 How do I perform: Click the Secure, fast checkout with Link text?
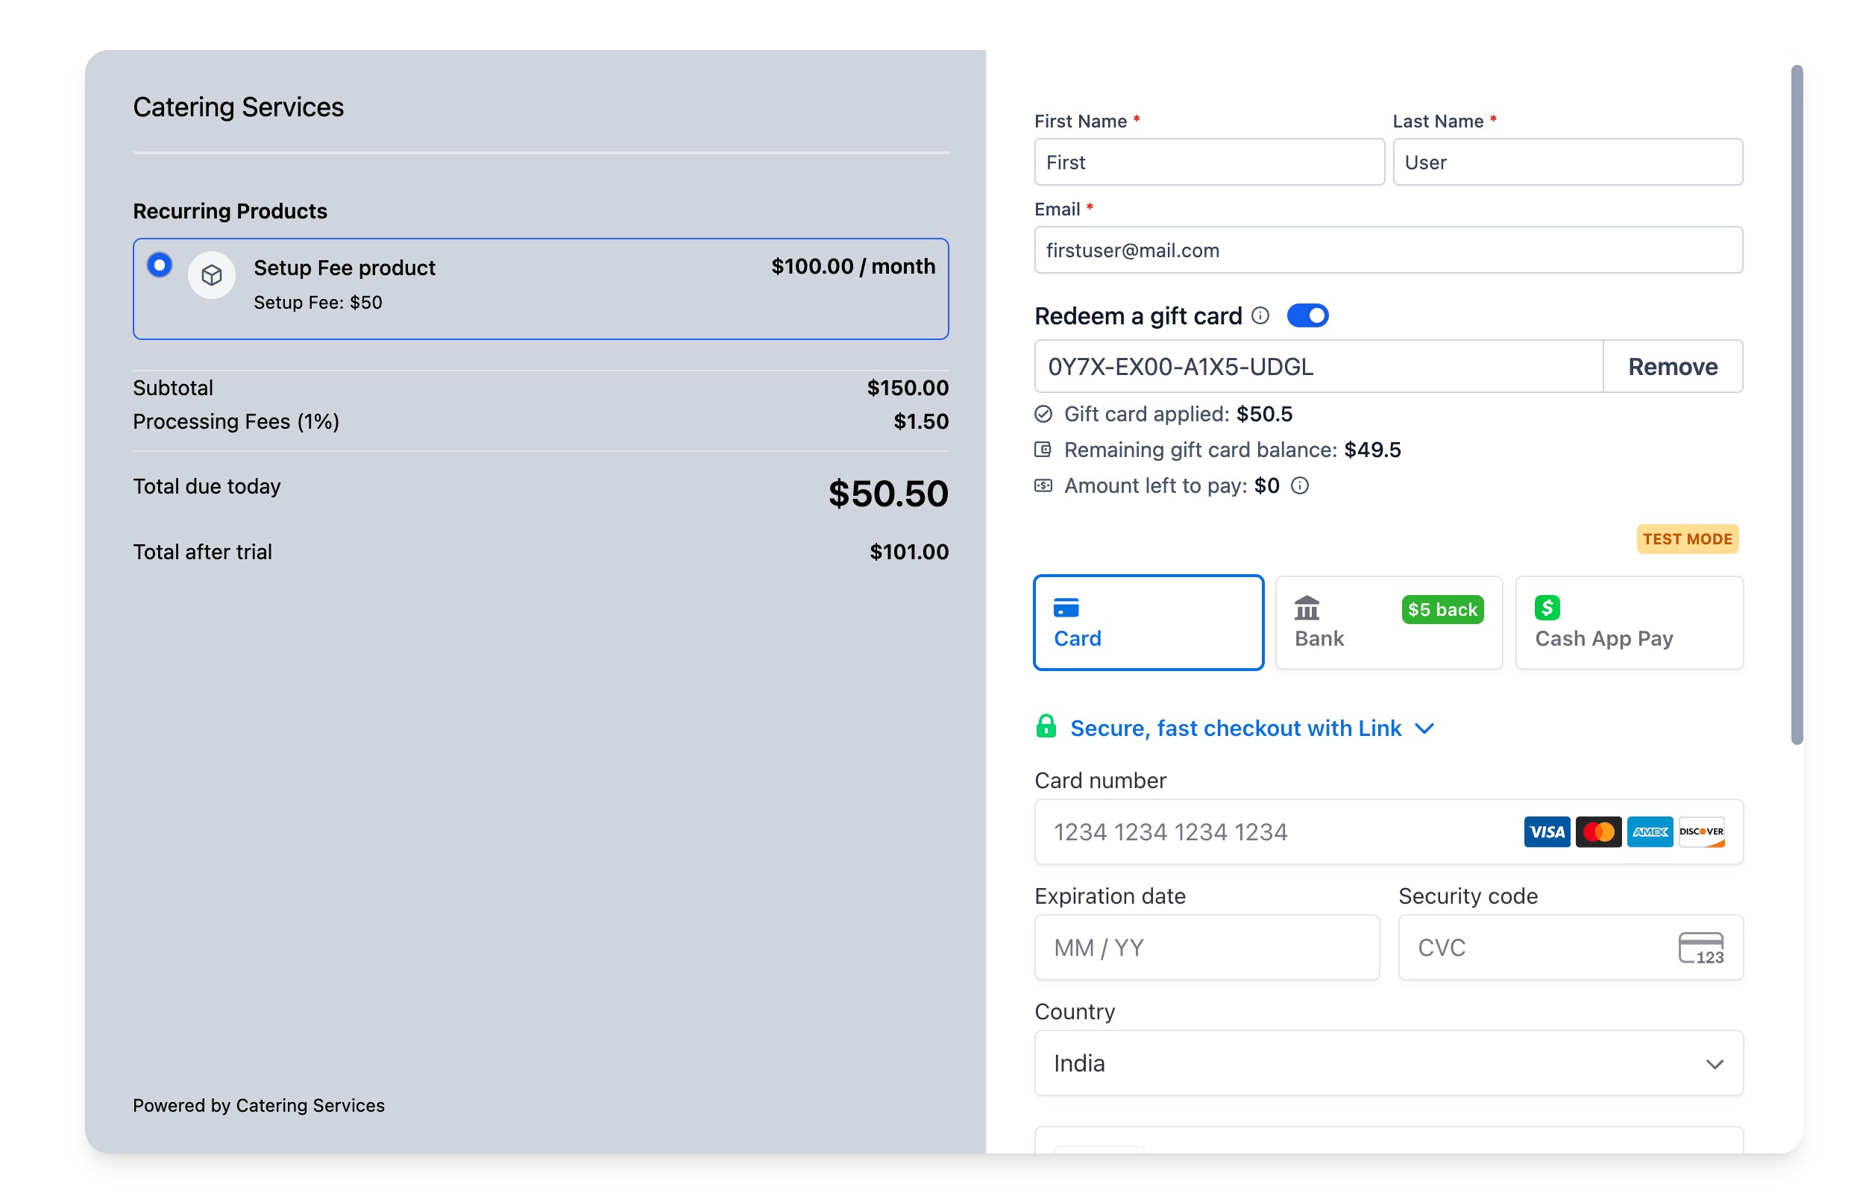click(1235, 728)
